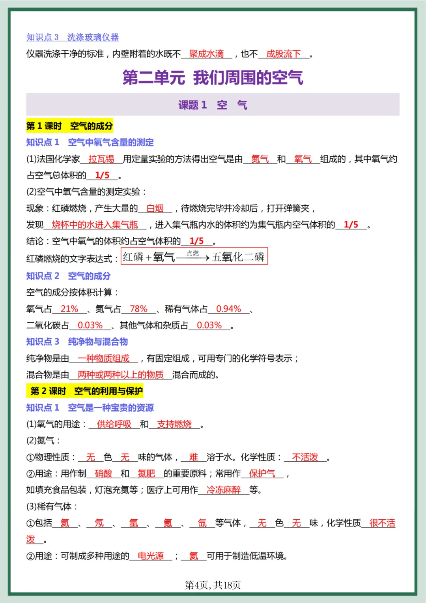Click '0.03%' after '二氧化碳占'
426x603 pixels.
point(90,325)
